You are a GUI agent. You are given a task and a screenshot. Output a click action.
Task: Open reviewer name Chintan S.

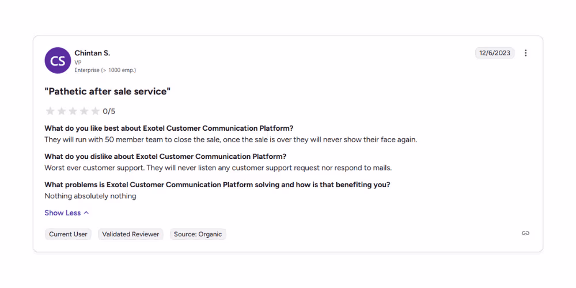click(92, 53)
